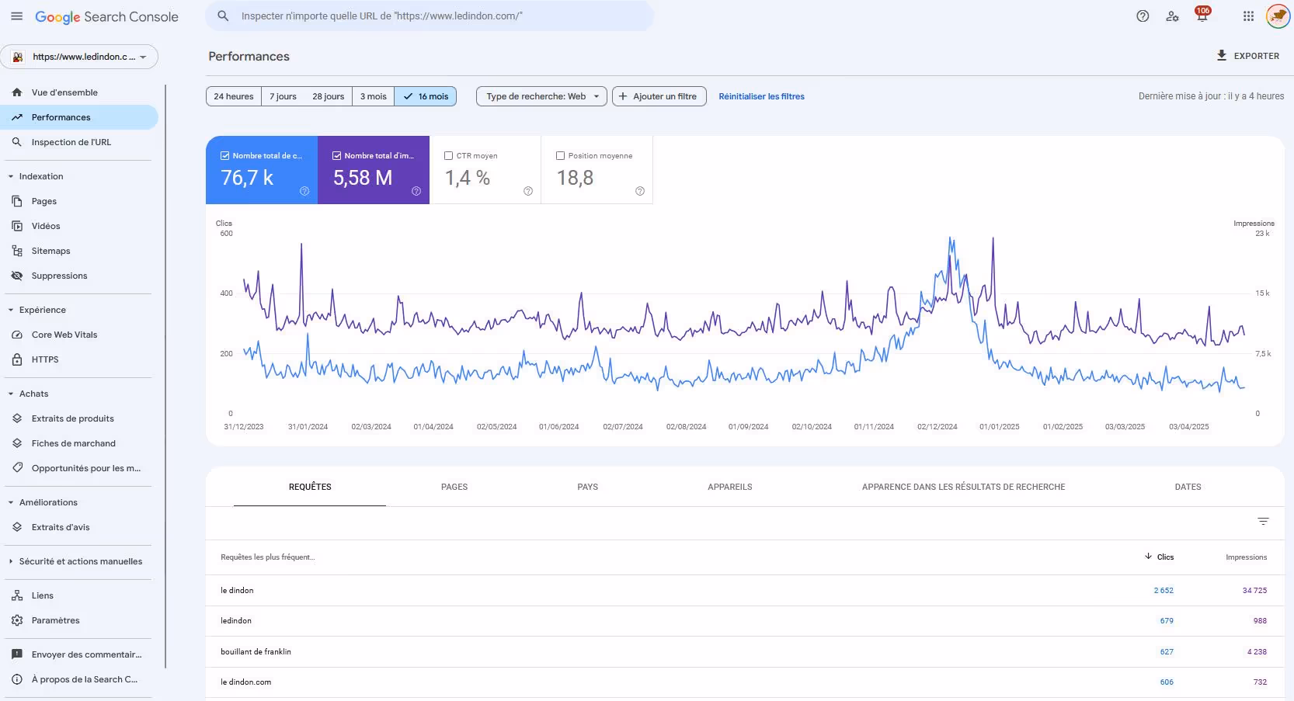Switch to APPAREILS tab
This screenshot has height=701, width=1294.
[x=730, y=487]
